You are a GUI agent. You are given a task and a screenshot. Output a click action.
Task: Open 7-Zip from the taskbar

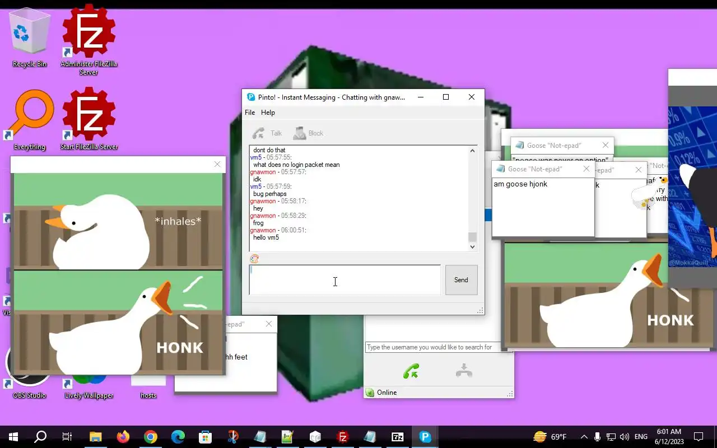[x=398, y=437]
